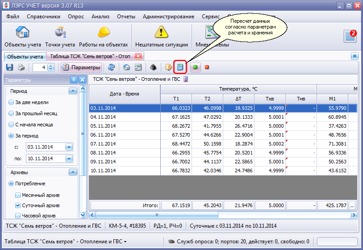The width and height of the screenshot is (363, 250).
Task: Open the Файл menu
Action: (x=13, y=17)
